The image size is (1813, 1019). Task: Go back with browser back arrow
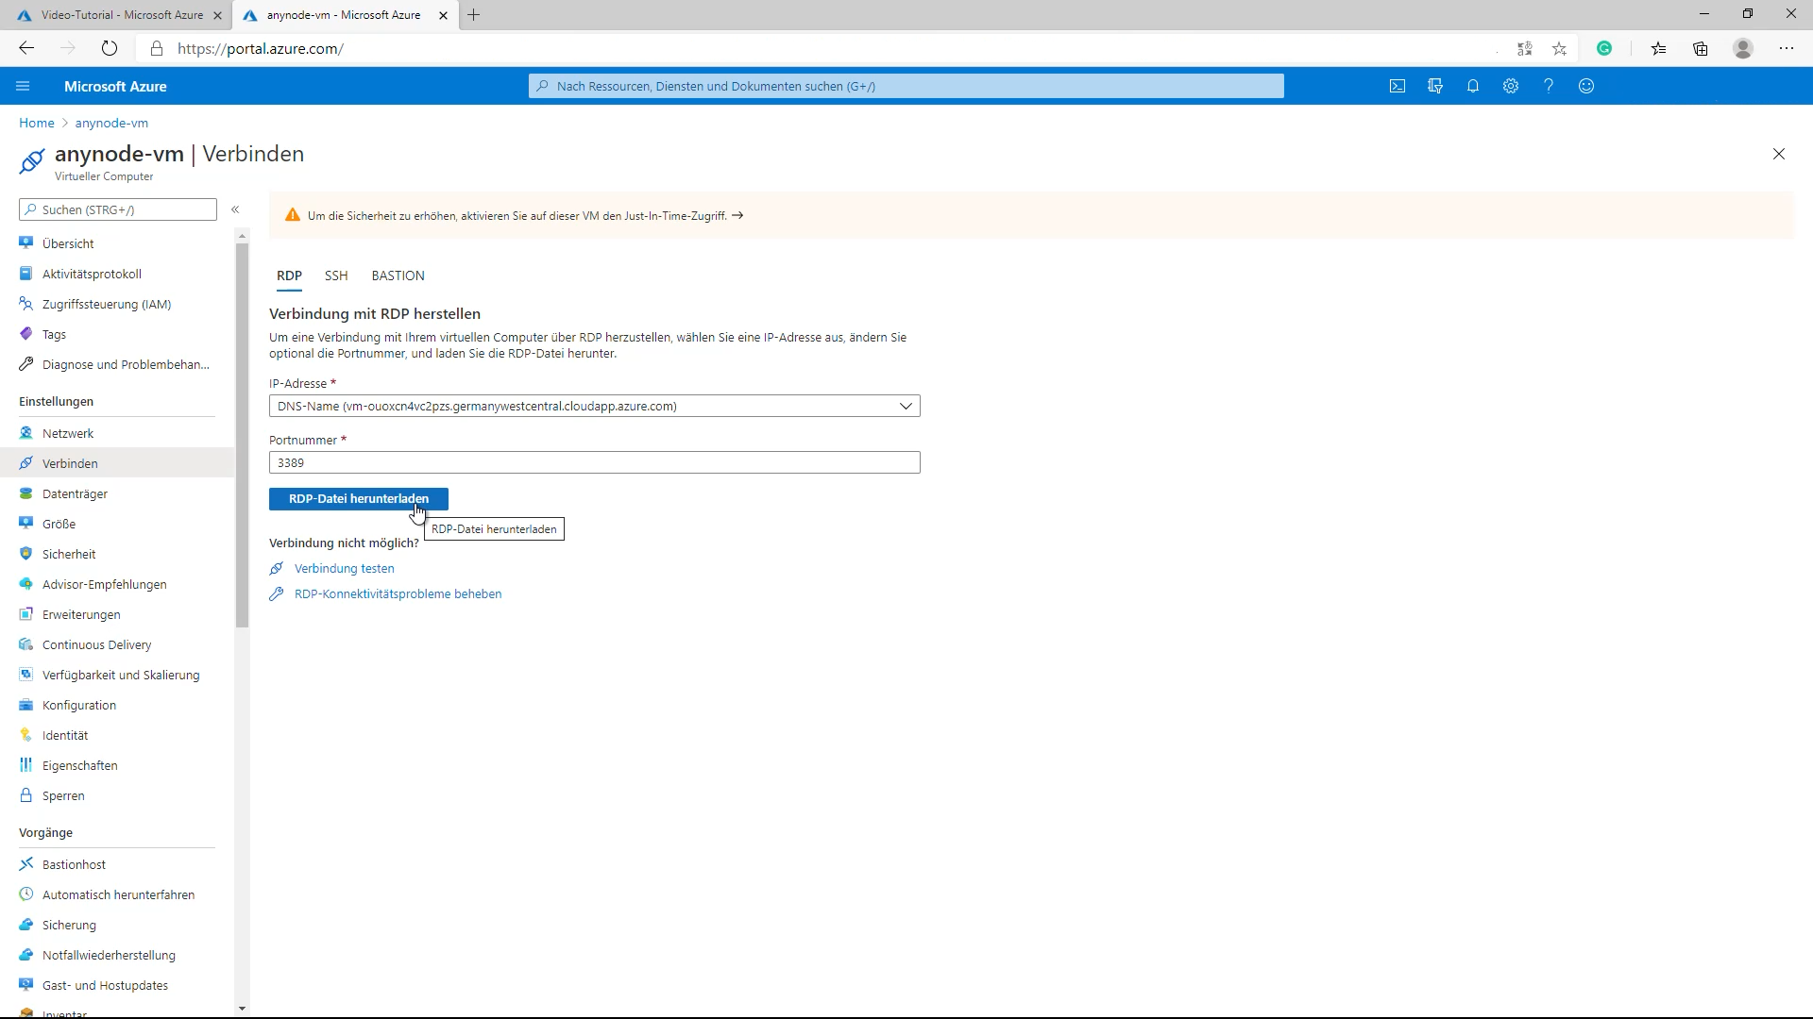pos(26,48)
